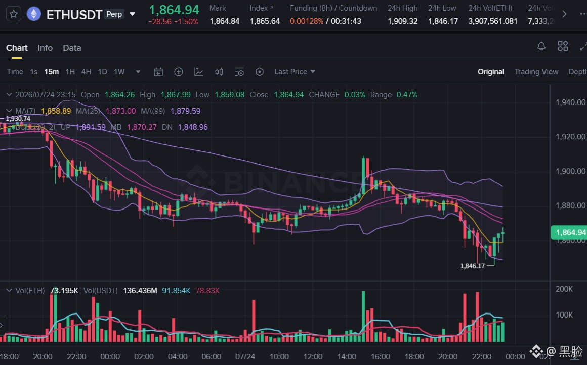The height and width of the screenshot is (365, 587).
Task: Click the MA(25) value 1,873.00
Action: (120, 111)
